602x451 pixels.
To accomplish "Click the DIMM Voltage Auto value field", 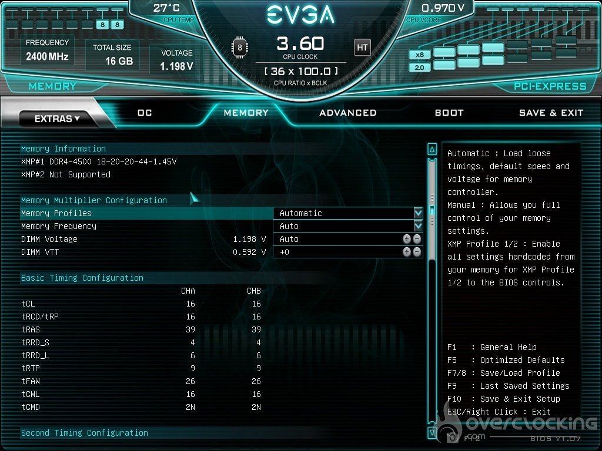I will coord(348,239).
